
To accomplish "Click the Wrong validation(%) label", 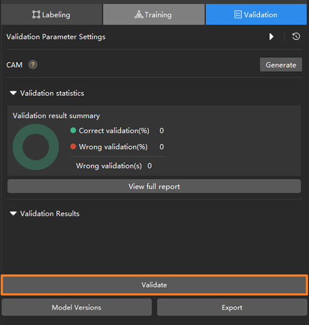I will coord(113,147).
